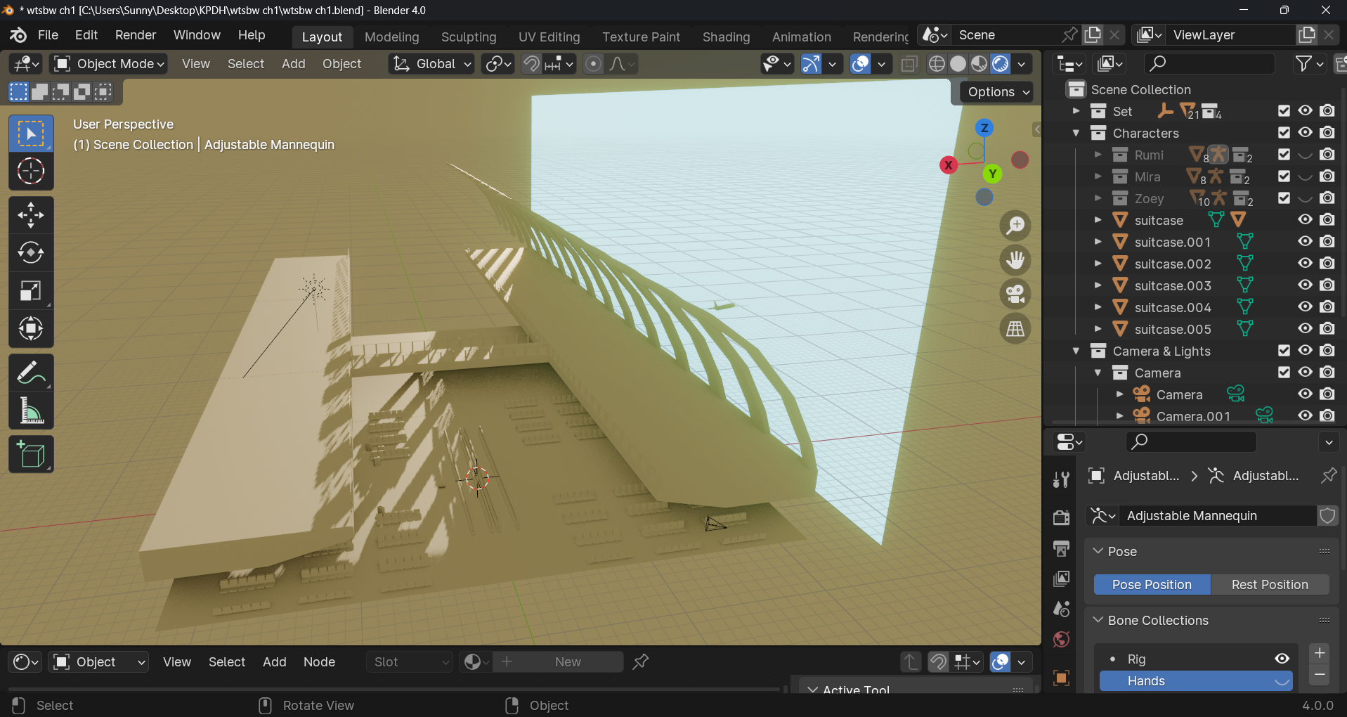This screenshot has height=717, width=1347.
Task: Open the Global transform orientation dropdown
Action: click(431, 64)
